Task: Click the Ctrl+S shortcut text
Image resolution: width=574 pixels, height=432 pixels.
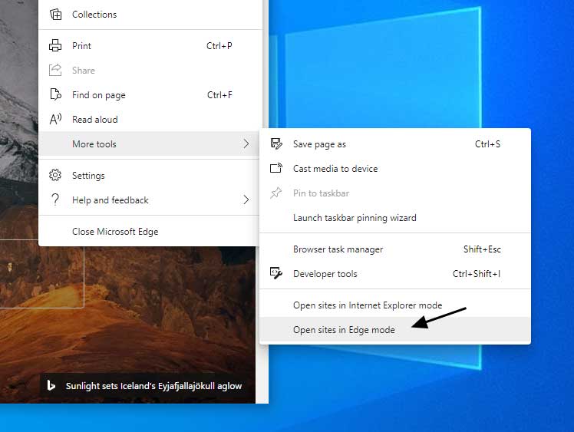Action: (x=487, y=144)
